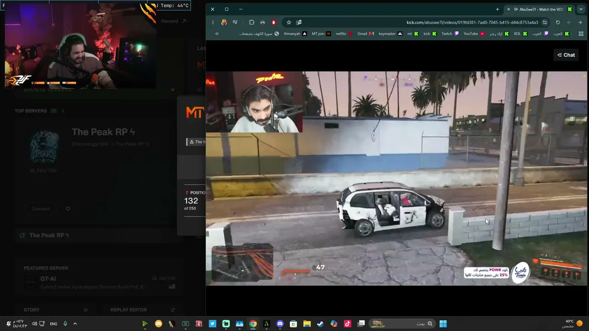Open the tab groups grid icon in bookmarks bar
Viewport: 589px width, 331px height.
click(x=581, y=34)
